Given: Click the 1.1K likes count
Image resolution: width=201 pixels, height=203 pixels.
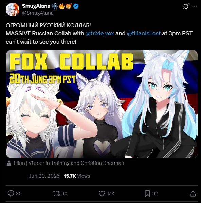Looking at the screenshot, I should (111, 193).
